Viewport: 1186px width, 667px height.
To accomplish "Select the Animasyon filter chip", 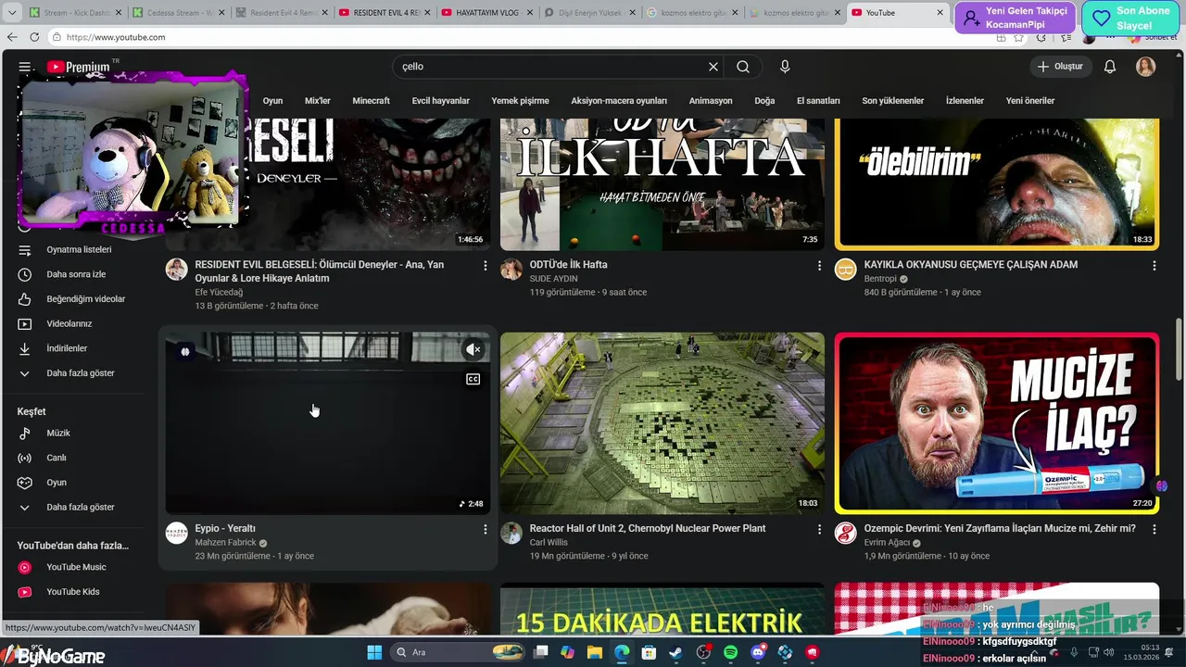I will [711, 101].
